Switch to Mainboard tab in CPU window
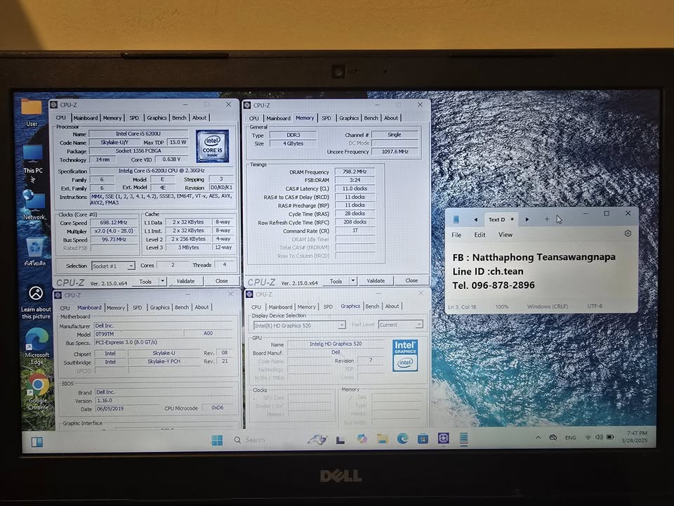674x506 pixels. pyautogui.click(x=85, y=118)
